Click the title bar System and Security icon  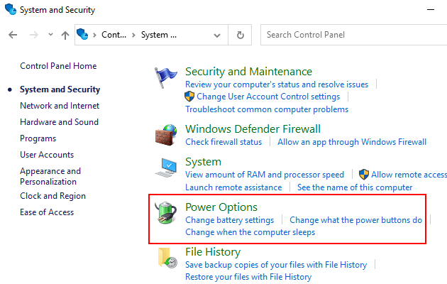[x=11, y=9]
